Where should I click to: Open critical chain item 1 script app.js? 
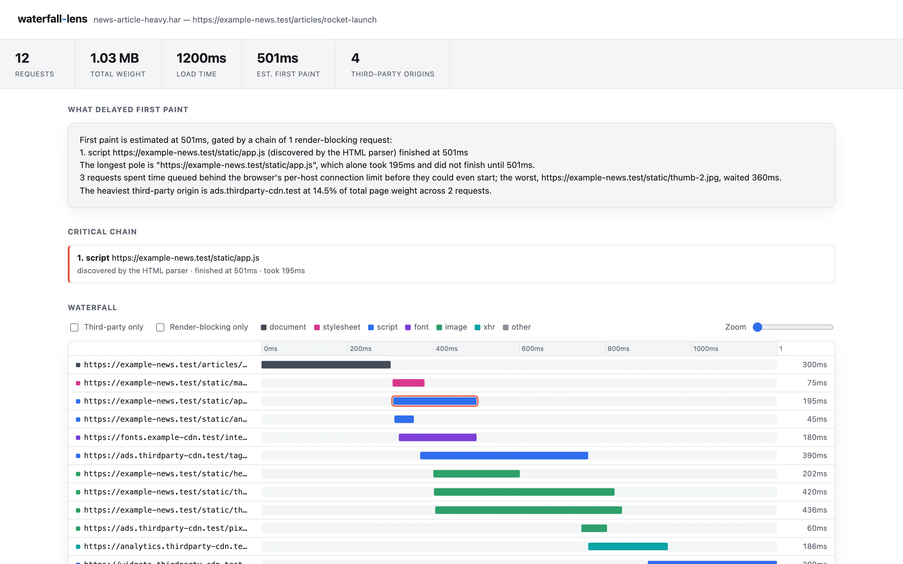(451, 264)
